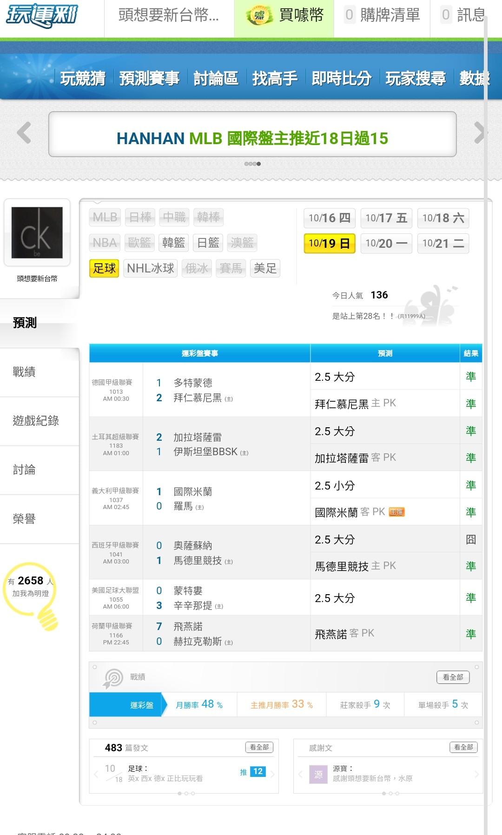Open 討論區 in the navigation bar
This screenshot has height=835, width=502.
coord(216,78)
